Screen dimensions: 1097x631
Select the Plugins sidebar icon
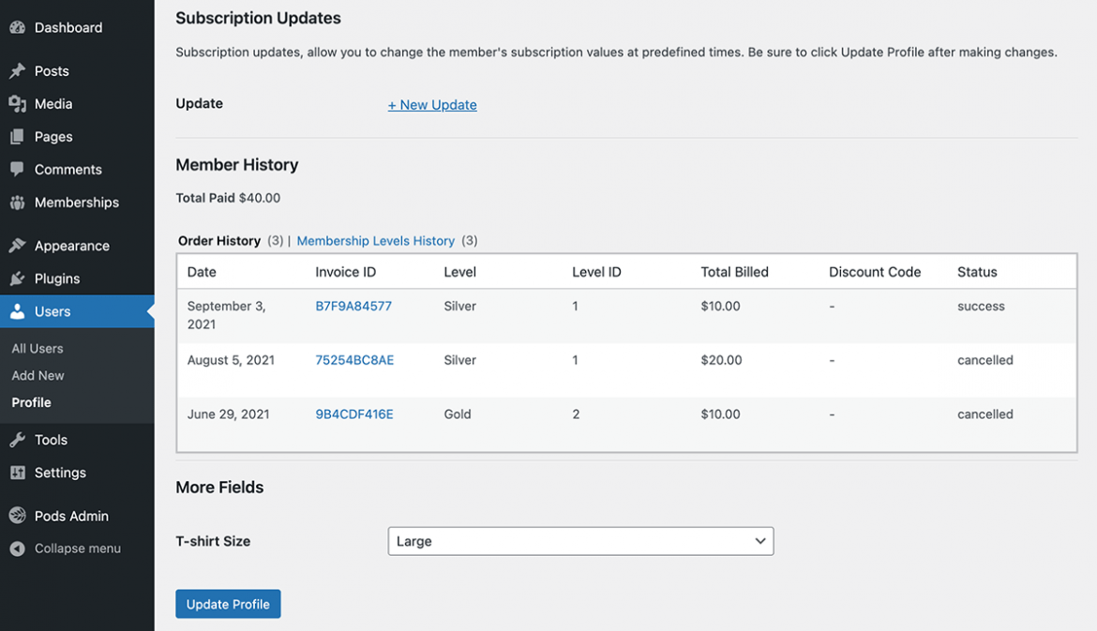coord(17,278)
